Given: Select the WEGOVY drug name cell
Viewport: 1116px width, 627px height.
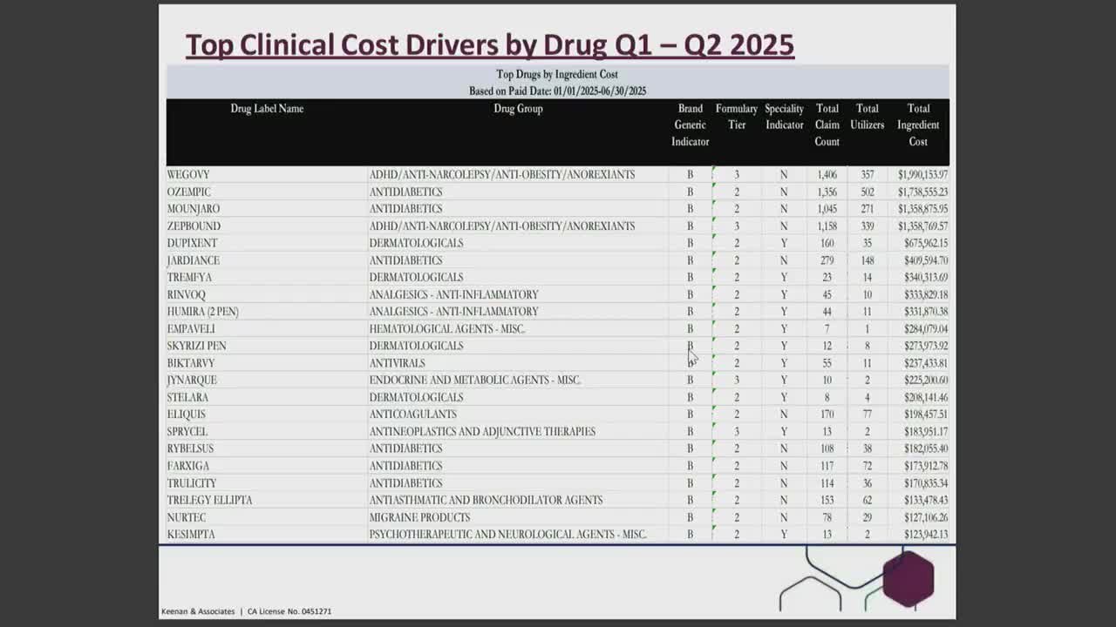Looking at the screenshot, I should pyautogui.click(x=188, y=175).
